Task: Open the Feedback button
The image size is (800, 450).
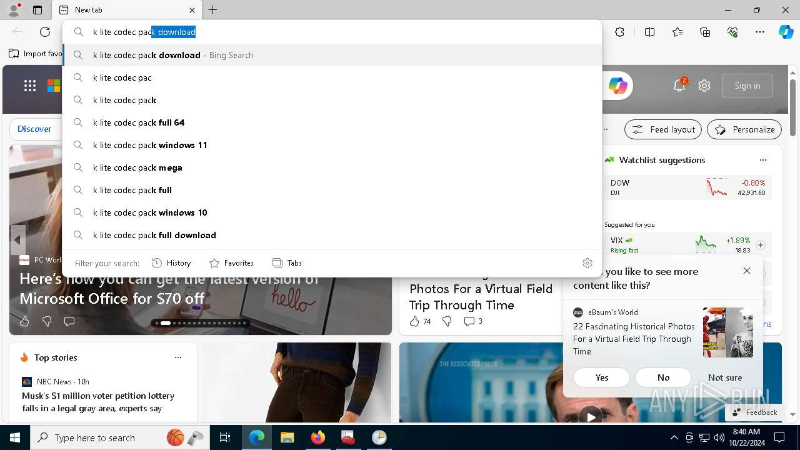Action: click(755, 412)
